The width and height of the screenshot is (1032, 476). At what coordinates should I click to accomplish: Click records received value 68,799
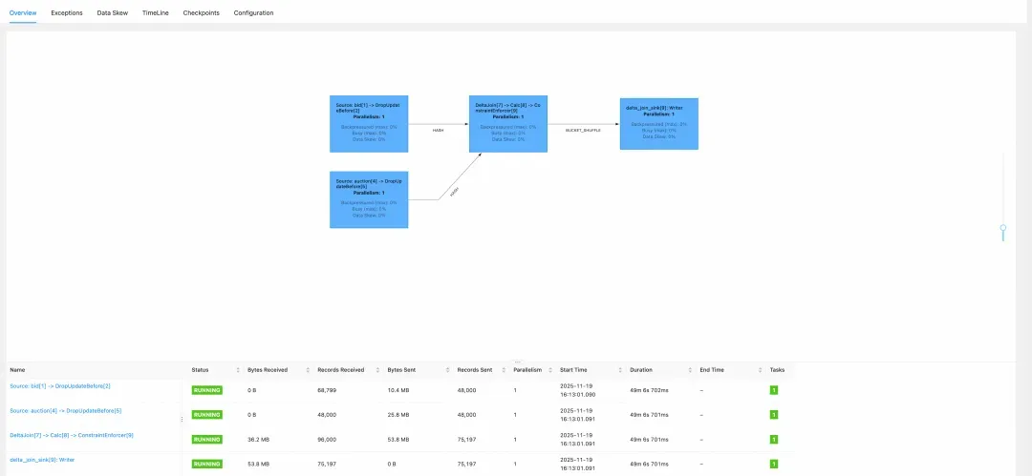327,390
